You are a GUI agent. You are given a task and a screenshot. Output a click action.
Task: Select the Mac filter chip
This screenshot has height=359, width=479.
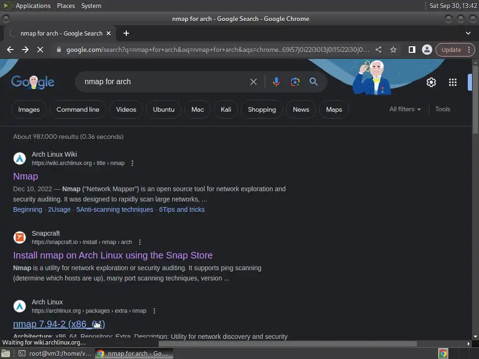pos(197,109)
